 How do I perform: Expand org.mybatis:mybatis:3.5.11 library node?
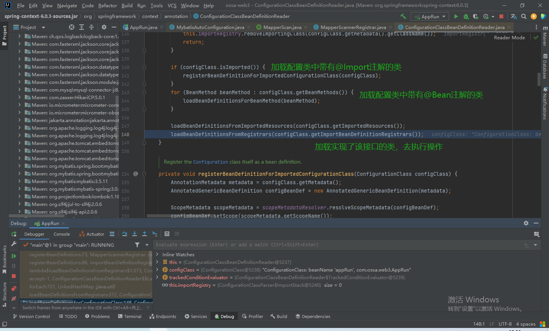click(x=19, y=181)
